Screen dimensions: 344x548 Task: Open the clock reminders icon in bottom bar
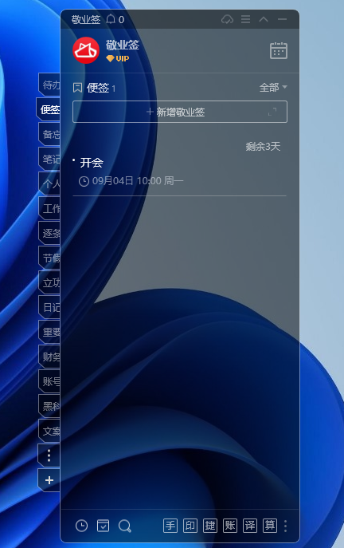coord(82,526)
